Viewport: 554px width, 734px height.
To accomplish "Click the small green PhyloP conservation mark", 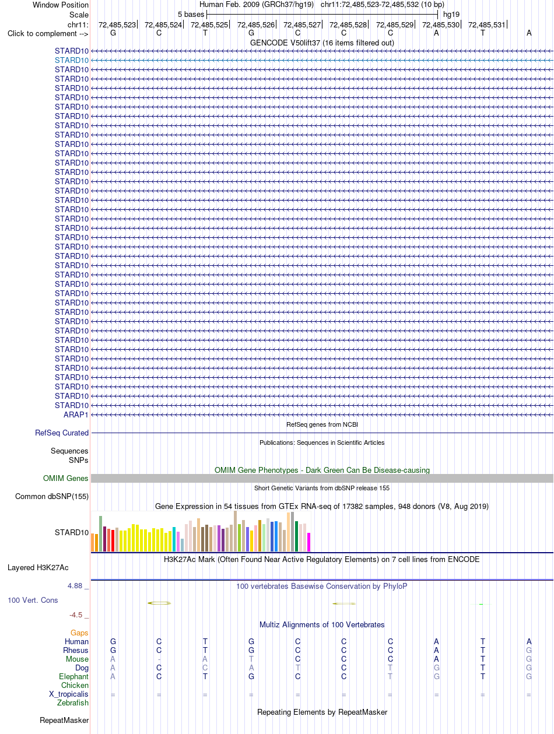I will click(481, 604).
